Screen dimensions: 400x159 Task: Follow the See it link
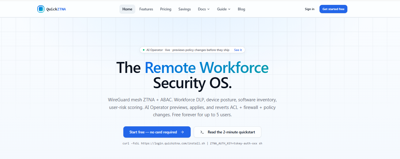(x=238, y=50)
